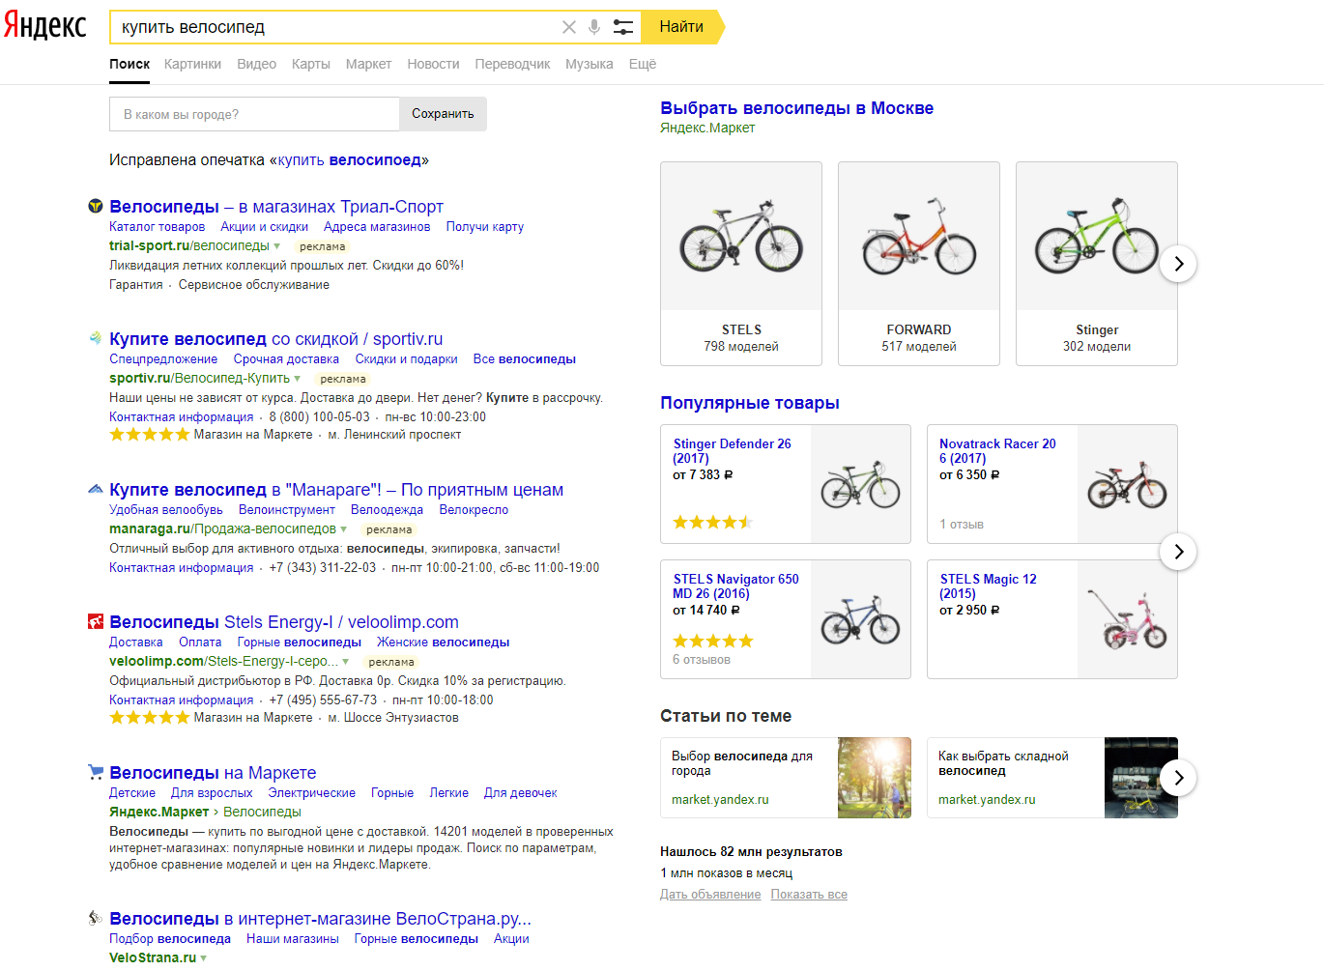Open article 'Как выбрать складной велосипед'
The width and height of the screenshot is (1324, 971).
(x=1052, y=778)
